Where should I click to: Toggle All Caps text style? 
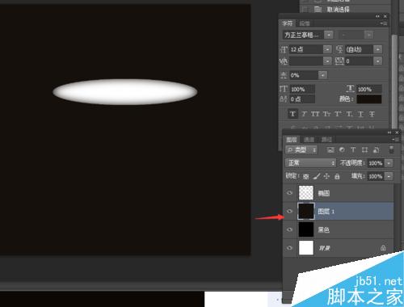click(x=315, y=114)
